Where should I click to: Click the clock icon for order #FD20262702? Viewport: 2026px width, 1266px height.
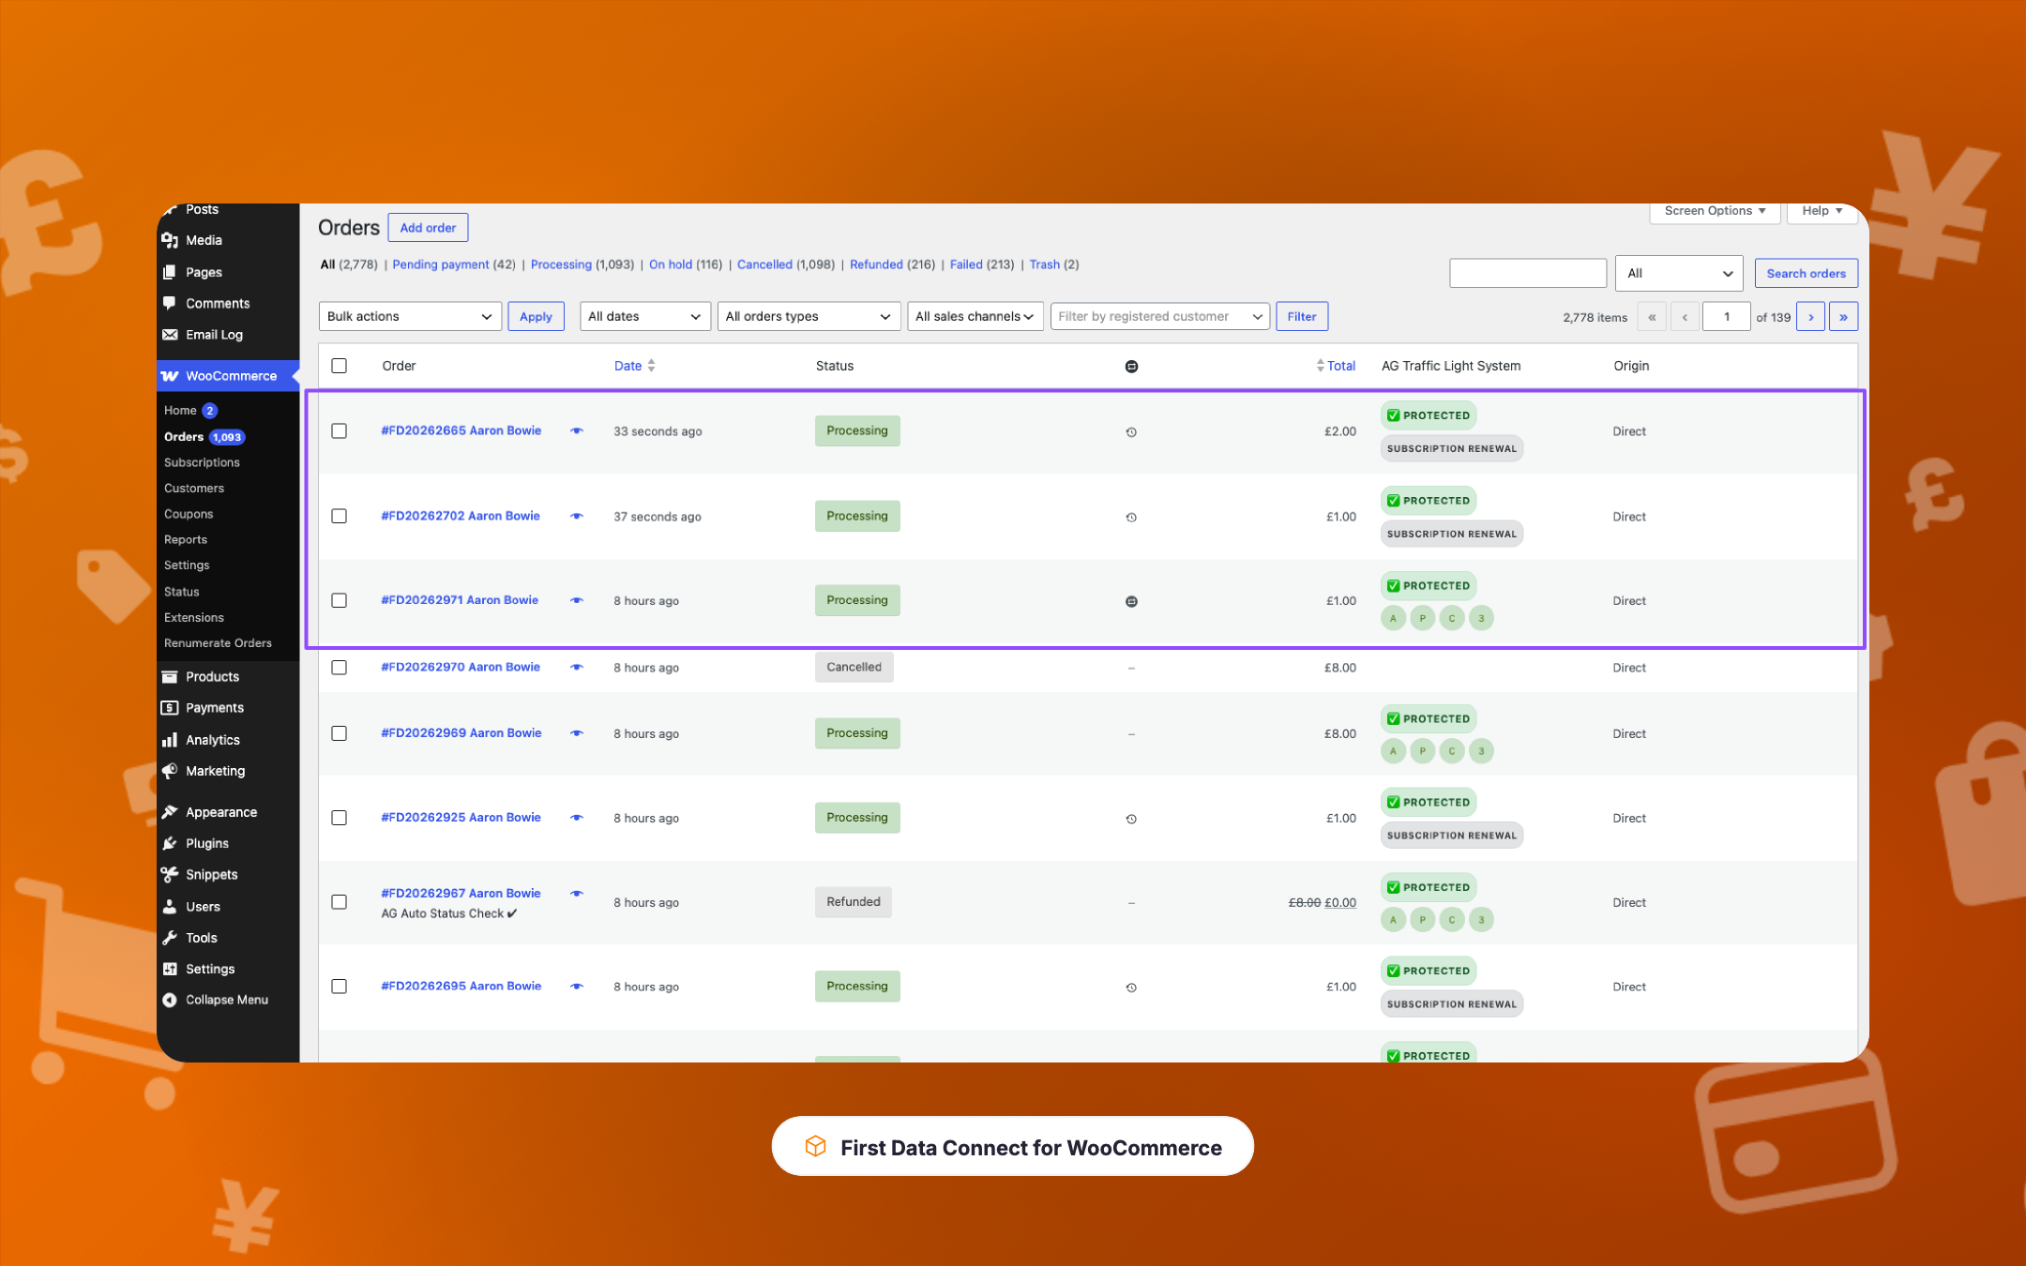point(1131,518)
